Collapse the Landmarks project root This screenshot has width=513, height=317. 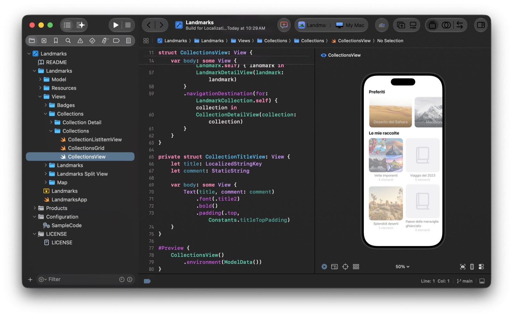[x=29, y=53]
